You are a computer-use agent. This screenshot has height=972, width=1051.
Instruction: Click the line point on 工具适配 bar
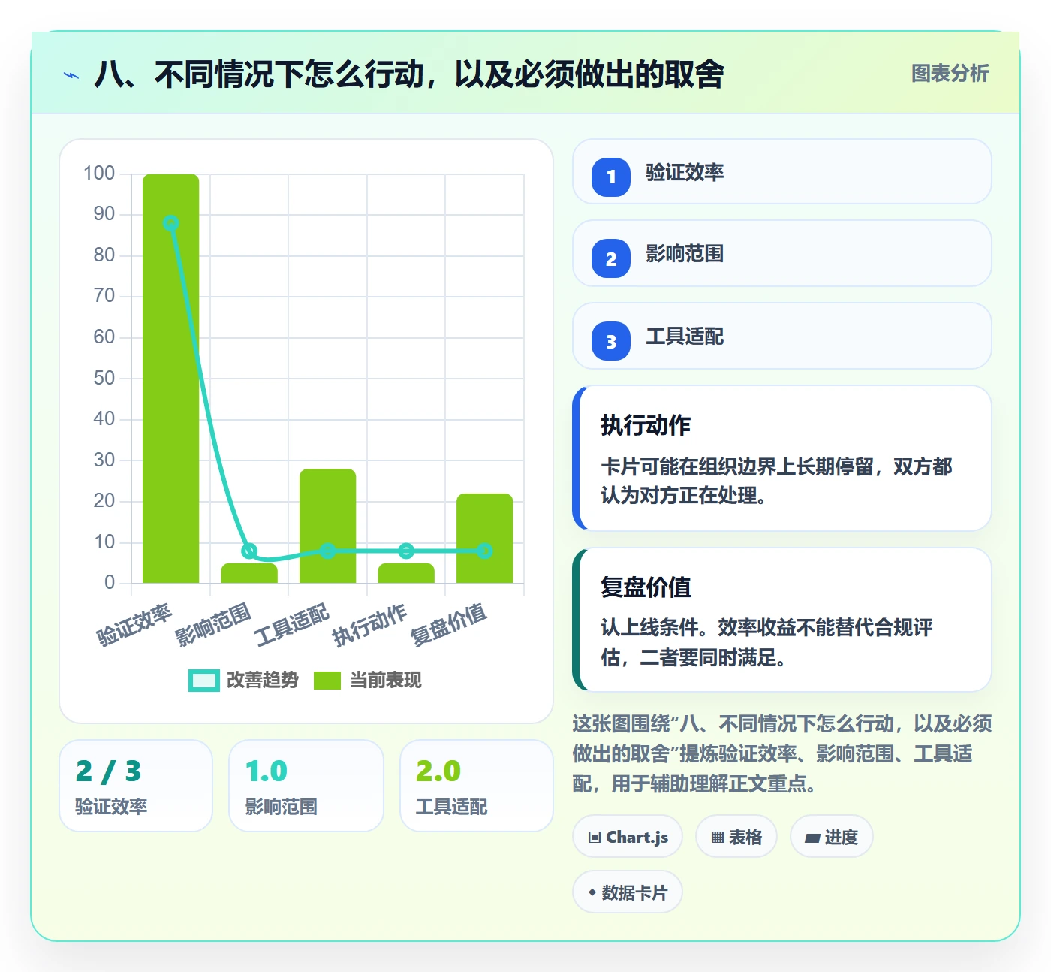[327, 551]
